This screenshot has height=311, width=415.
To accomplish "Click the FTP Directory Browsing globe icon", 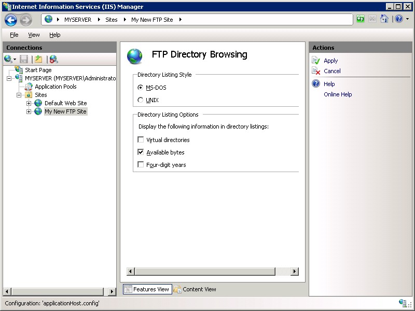I will [135, 56].
